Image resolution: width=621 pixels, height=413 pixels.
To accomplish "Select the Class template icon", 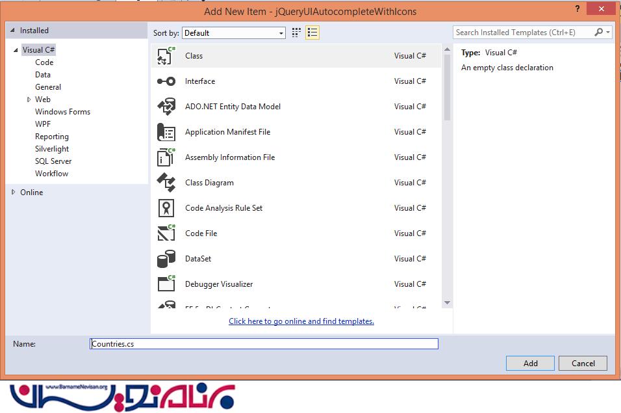I will 166,56.
